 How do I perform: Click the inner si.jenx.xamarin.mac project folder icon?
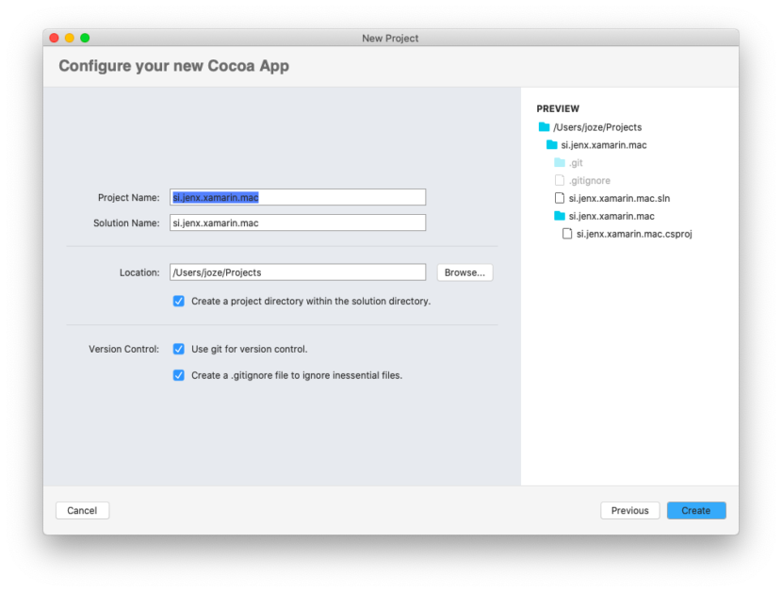point(560,216)
